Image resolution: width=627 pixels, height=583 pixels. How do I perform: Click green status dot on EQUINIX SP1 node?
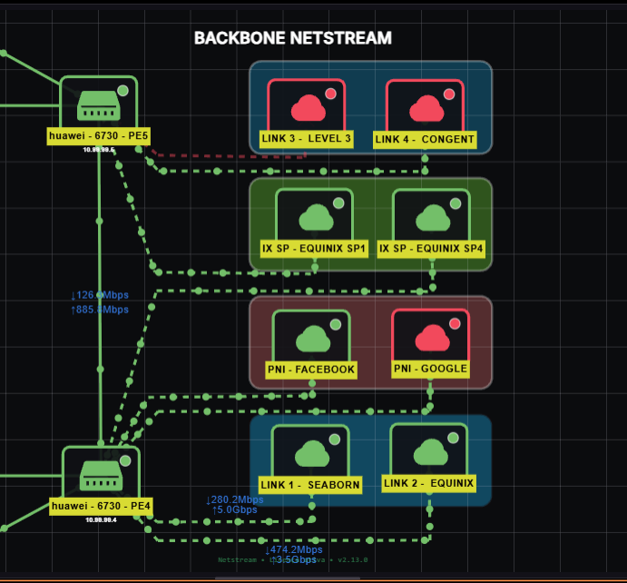(338, 203)
